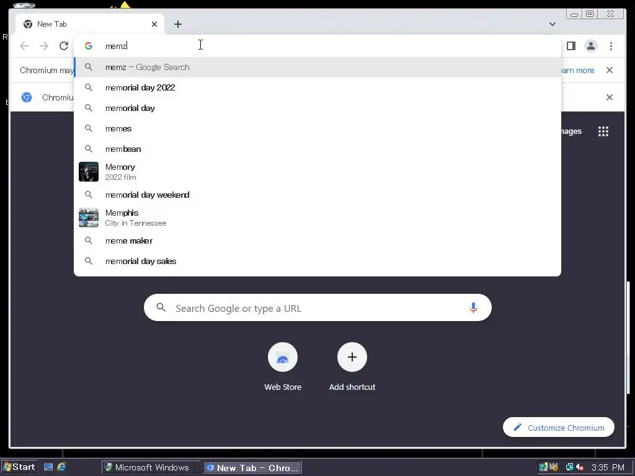The image size is (635, 476).
Task: Click the Memphis city thumbnail
Action: click(x=89, y=218)
